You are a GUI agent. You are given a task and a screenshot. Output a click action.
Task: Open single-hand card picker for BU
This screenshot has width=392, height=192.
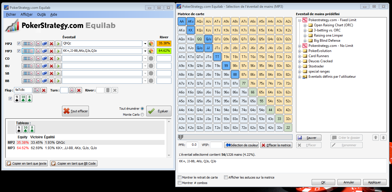[37, 66]
